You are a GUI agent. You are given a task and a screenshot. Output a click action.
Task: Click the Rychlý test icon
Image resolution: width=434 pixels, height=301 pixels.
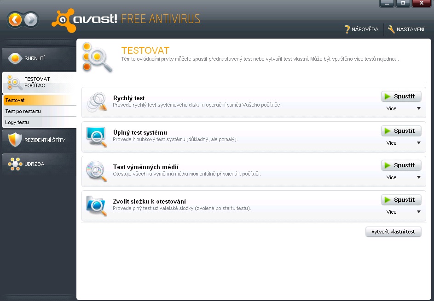97,102
